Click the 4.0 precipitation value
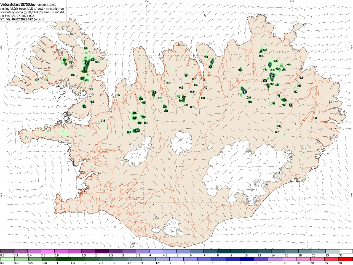The width and height of the screenshot is (353, 265). click(84, 107)
